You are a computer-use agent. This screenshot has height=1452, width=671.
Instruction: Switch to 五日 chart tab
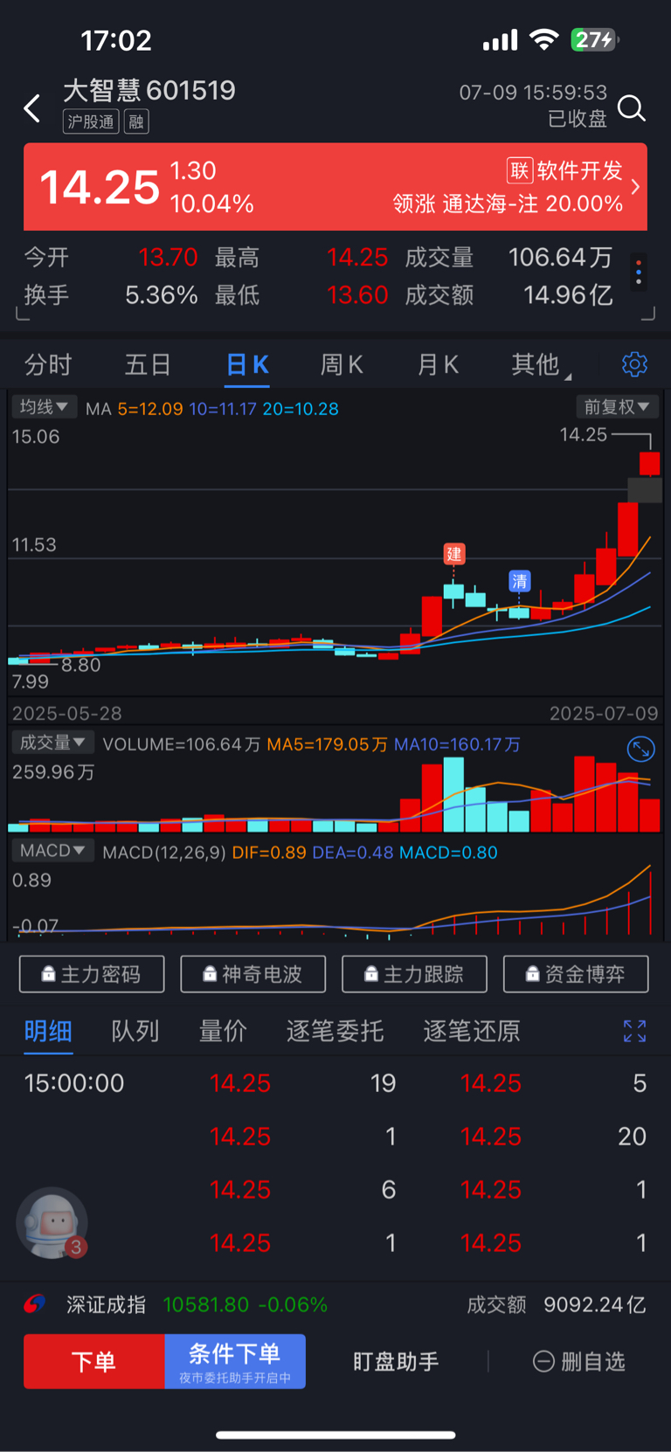(x=147, y=364)
